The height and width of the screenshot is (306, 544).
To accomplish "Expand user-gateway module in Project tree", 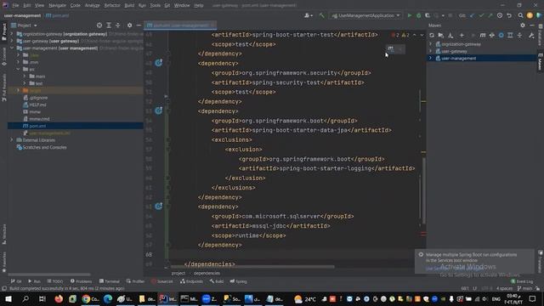I will pos(12,41).
